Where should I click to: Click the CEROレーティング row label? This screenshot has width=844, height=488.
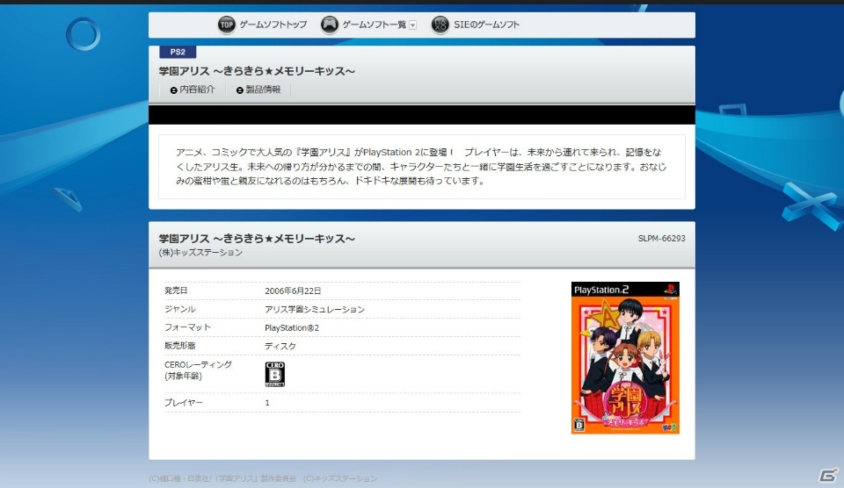[x=198, y=370]
